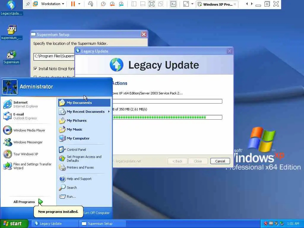Expand All Programs
This screenshot has width=304, height=228.
28,202
